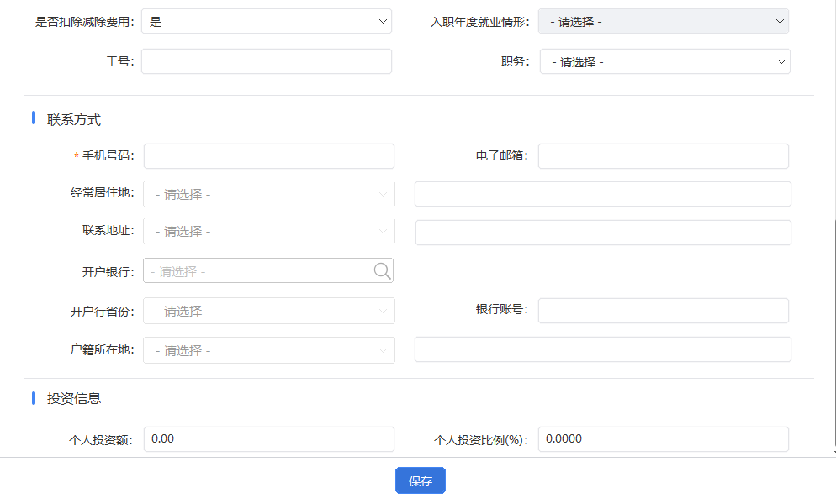Image resolution: width=836 pixels, height=498 pixels.
Task: Click the 个人投资额 input field
Action: 269,439
